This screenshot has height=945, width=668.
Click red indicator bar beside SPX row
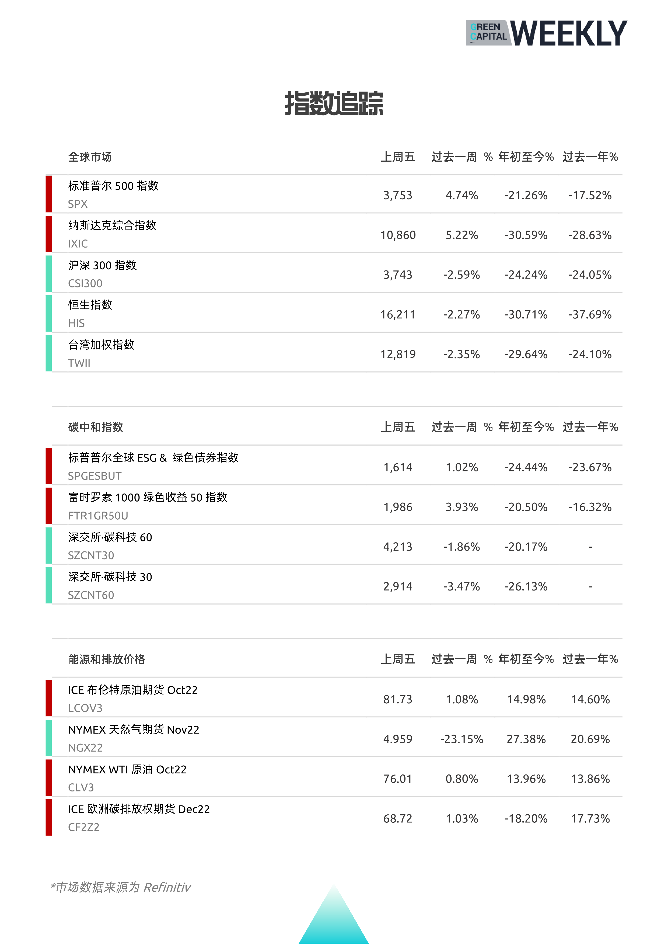tap(48, 194)
